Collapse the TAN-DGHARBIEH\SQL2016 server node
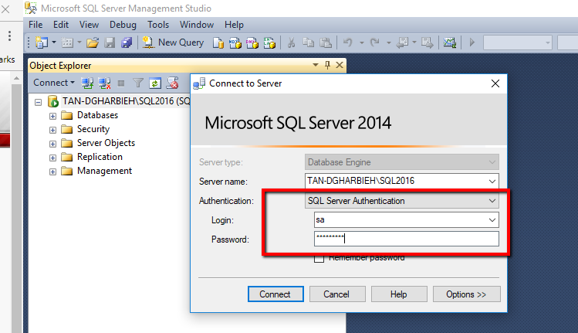This screenshot has height=333, width=578. 39,102
